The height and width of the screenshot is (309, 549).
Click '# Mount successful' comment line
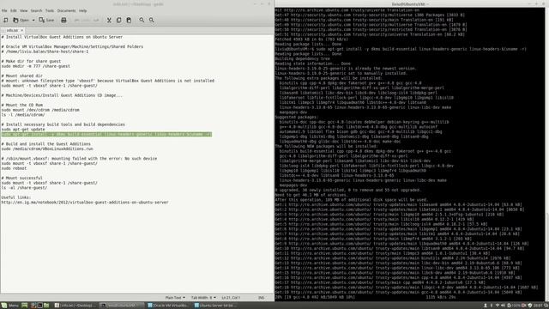tap(22, 178)
